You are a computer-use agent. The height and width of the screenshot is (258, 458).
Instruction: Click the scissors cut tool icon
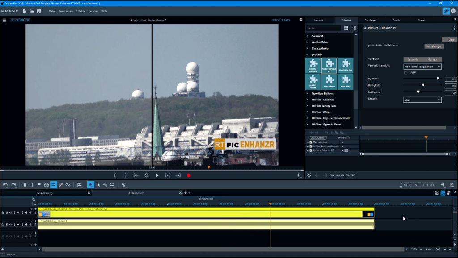(124, 184)
